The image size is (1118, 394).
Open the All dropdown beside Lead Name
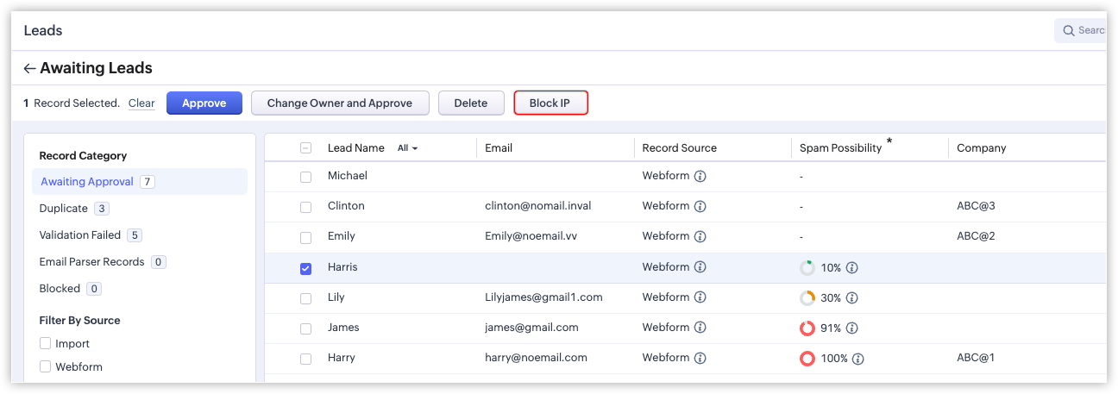coord(407,148)
